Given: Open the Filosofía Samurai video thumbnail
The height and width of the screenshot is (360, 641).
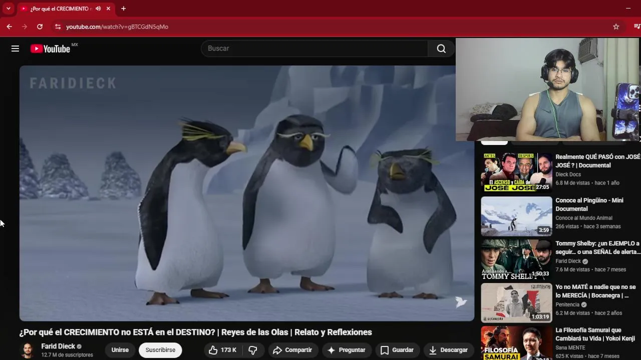Looking at the screenshot, I should pyautogui.click(x=516, y=343).
